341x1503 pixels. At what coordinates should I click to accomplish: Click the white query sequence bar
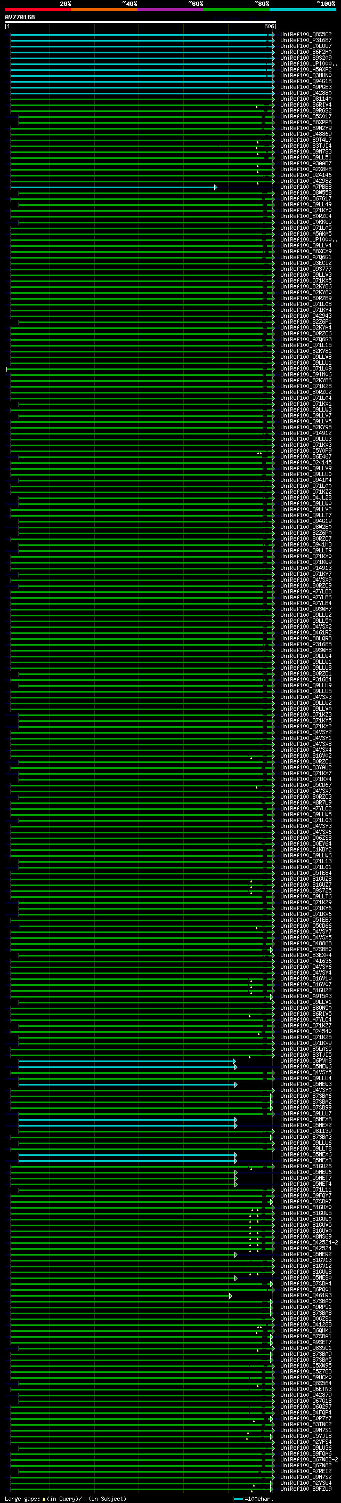point(141,21)
